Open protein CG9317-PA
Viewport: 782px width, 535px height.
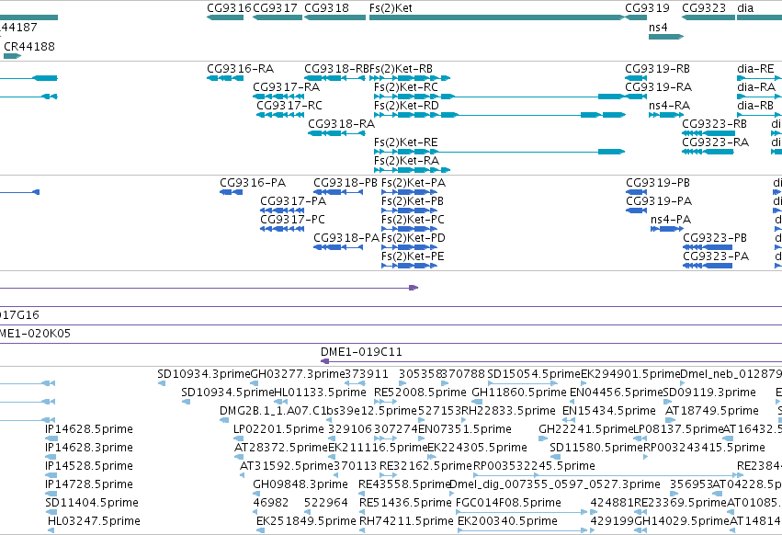293,201
